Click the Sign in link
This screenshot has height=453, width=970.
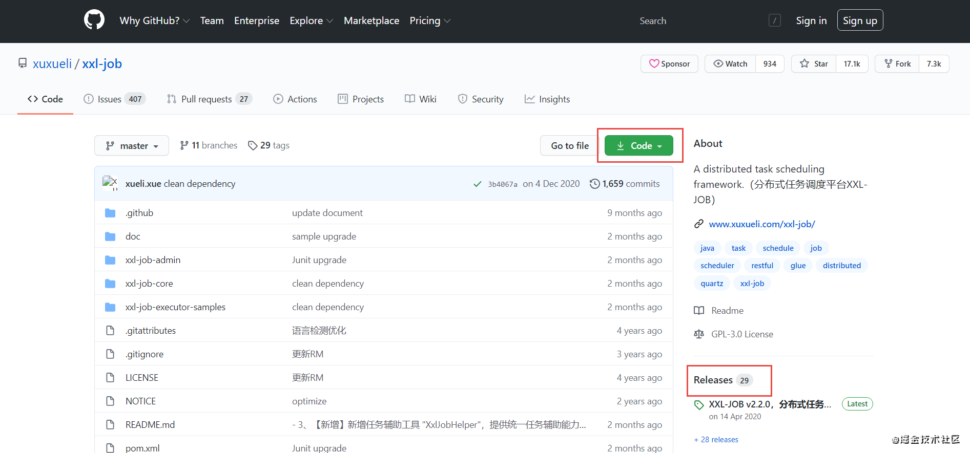coord(811,20)
